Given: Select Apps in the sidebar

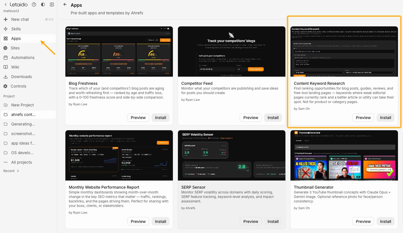Looking at the screenshot, I should 28,38.
